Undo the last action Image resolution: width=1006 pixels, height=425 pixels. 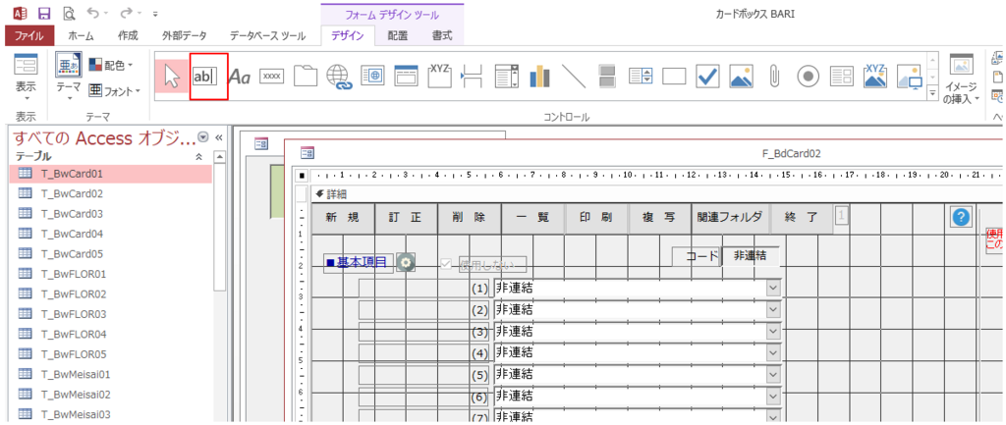(x=94, y=13)
